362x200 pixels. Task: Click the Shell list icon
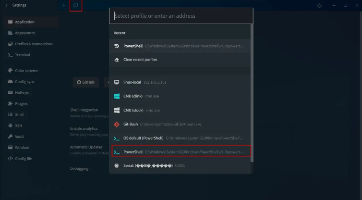(10, 114)
